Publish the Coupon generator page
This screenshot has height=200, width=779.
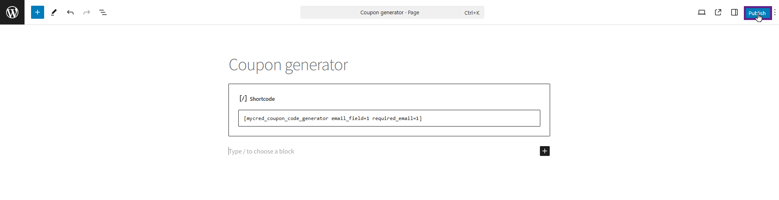click(757, 13)
